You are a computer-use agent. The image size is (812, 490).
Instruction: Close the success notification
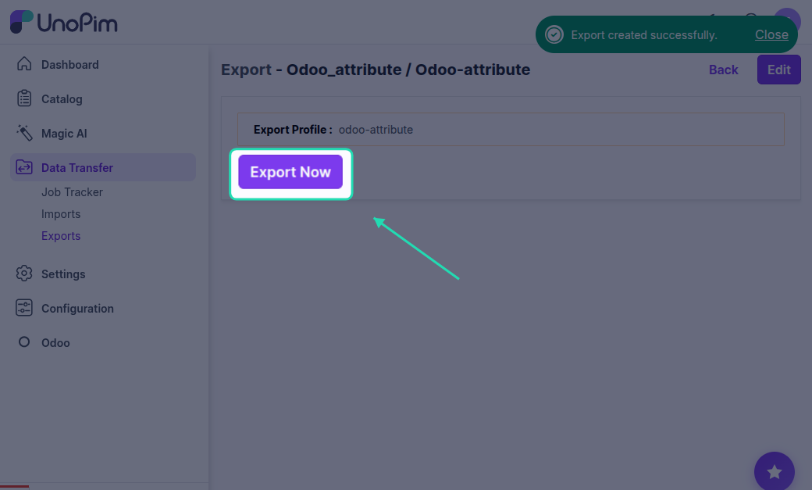[x=771, y=34]
